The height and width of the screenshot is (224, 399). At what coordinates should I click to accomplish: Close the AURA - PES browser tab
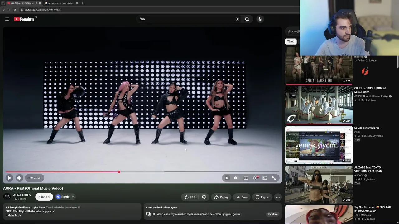tap(40, 3)
